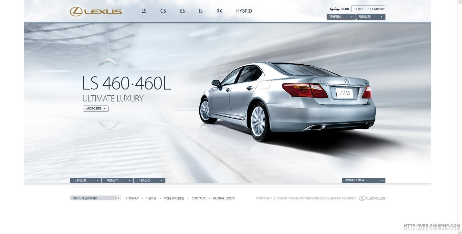
Task: Select the RX model menu item
Action: pyautogui.click(x=219, y=11)
